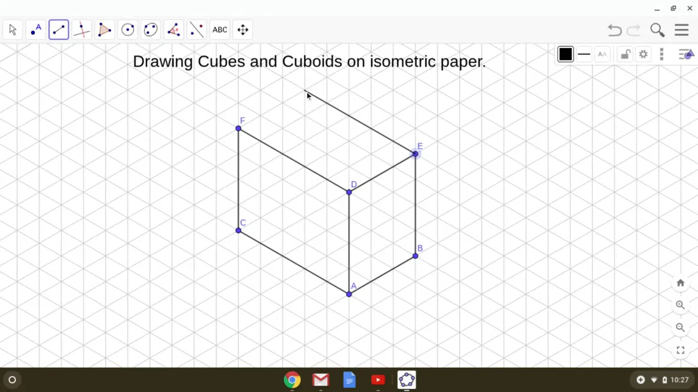Open Gmail from the shelf
The height and width of the screenshot is (392, 698).
[321, 380]
